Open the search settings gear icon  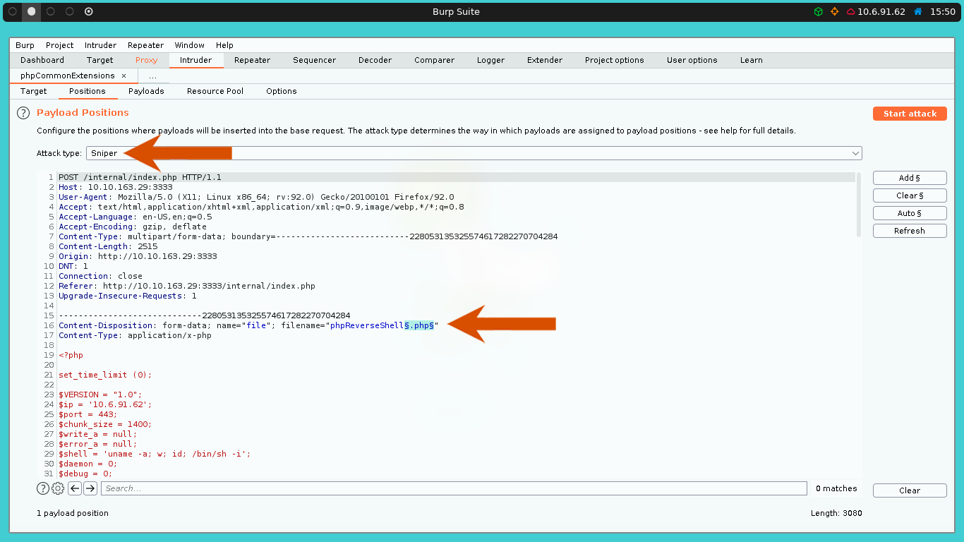click(x=58, y=488)
